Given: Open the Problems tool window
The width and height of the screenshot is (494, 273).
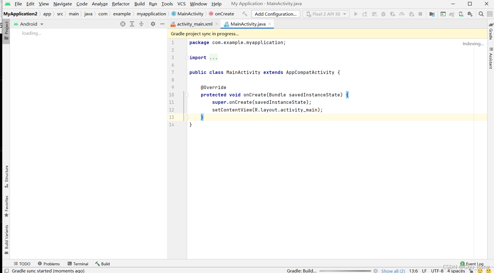Looking at the screenshot, I should 49,264.
